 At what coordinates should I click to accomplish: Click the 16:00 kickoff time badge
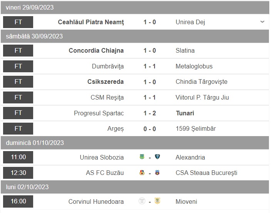18,201
